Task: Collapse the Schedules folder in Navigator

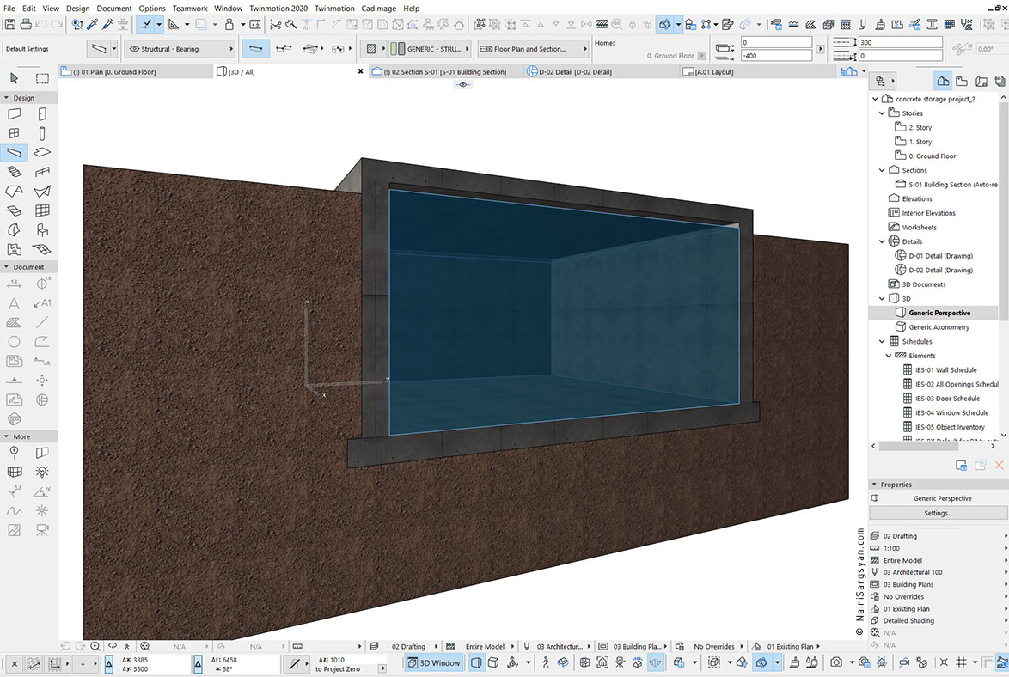Action: 882,342
